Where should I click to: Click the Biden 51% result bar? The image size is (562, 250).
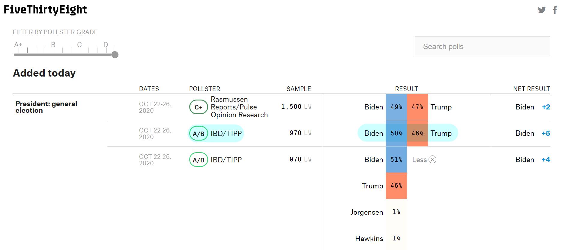[396, 160]
